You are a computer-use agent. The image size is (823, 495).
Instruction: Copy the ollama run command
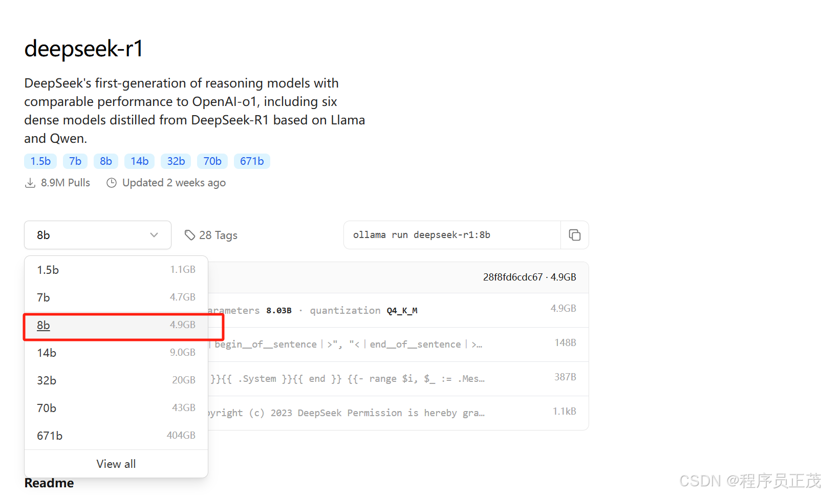tap(574, 235)
